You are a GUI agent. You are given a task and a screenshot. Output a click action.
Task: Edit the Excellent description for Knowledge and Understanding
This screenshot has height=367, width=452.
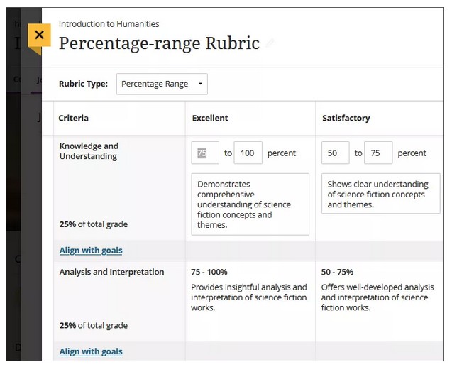[x=250, y=204]
